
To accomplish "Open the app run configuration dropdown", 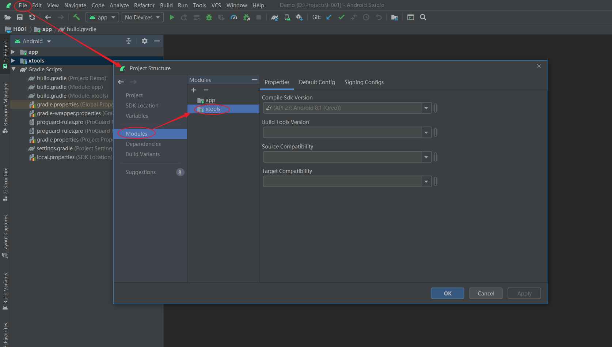I will [102, 17].
